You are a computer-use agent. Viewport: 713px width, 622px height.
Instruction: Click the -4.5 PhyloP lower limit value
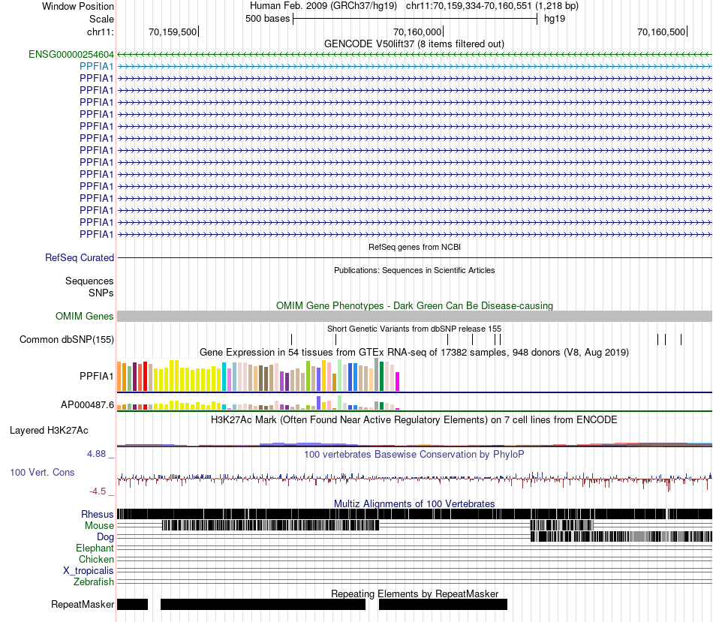(98, 491)
